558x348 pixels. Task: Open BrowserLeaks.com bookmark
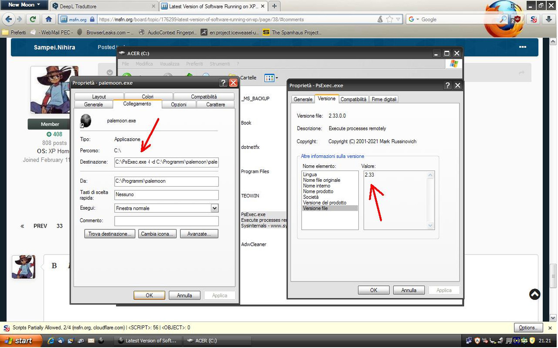106,32
